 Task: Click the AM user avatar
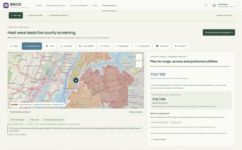click(214, 5)
